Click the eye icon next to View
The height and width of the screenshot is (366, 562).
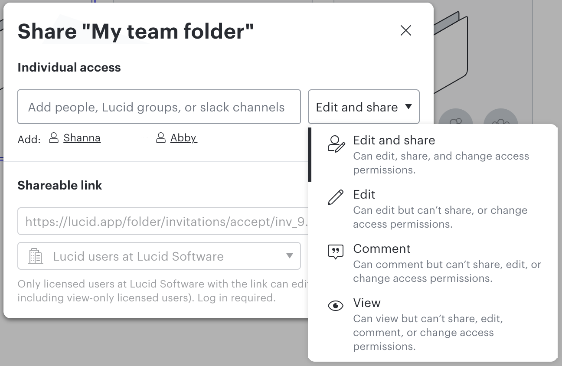[x=335, y=306]
